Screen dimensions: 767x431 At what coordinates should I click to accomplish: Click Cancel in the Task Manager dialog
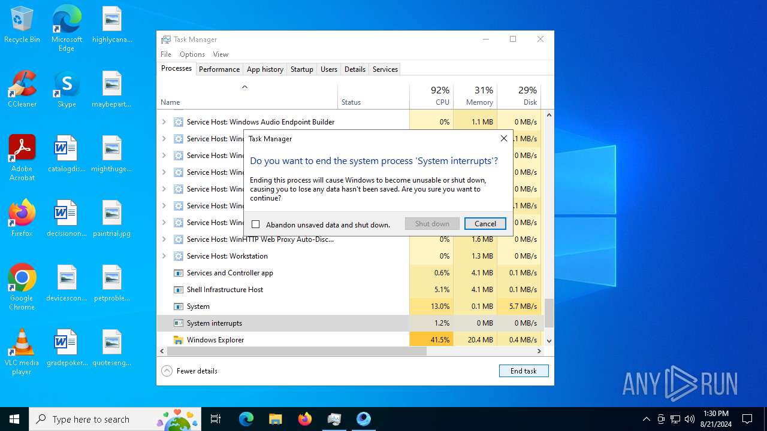pyautogui.click(x=485, y=223)
